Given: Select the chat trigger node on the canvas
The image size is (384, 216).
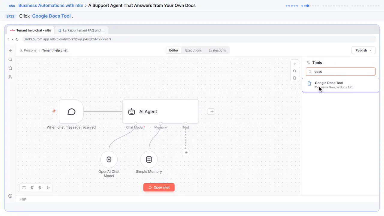Looking at the screenshot, I should [71, 112].
